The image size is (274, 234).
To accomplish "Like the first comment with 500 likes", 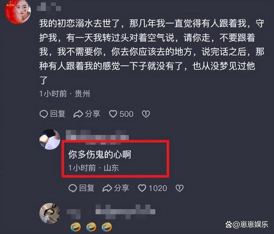I will click(113, 114).
